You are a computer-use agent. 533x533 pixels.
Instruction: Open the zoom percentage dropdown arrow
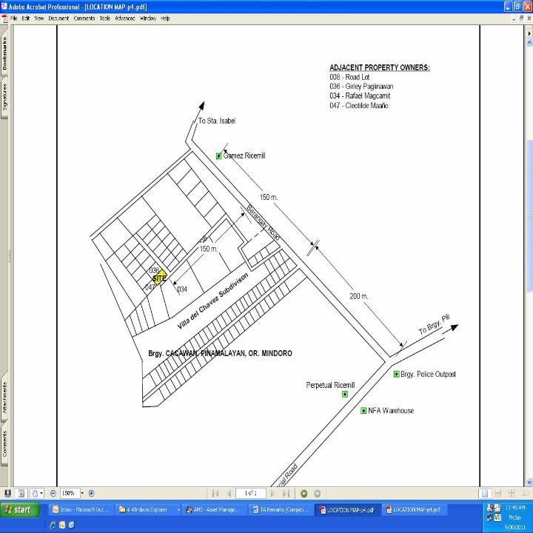pyautogui.click(x=80, y=493)
